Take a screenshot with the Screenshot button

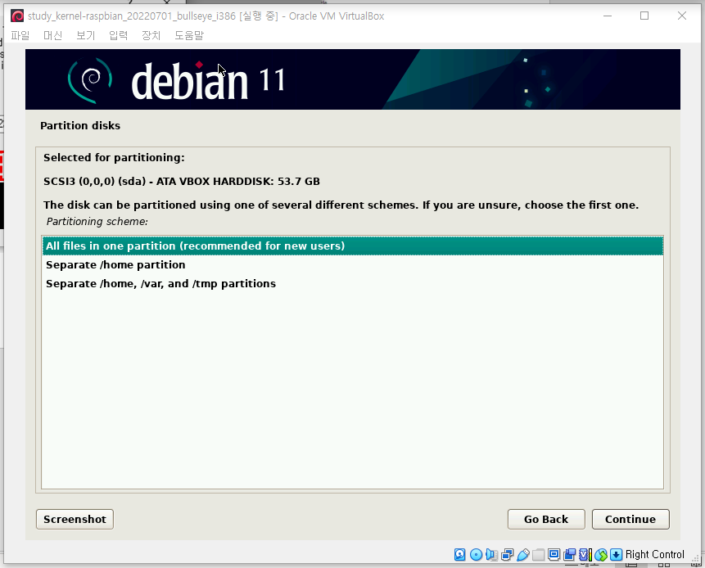74,519
